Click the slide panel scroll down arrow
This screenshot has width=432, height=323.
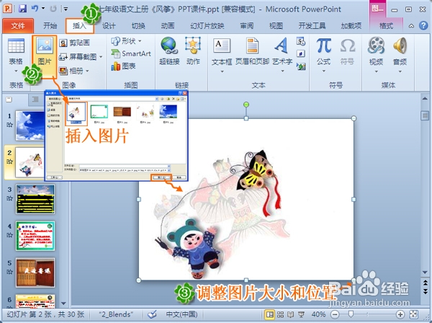[63, 304]
